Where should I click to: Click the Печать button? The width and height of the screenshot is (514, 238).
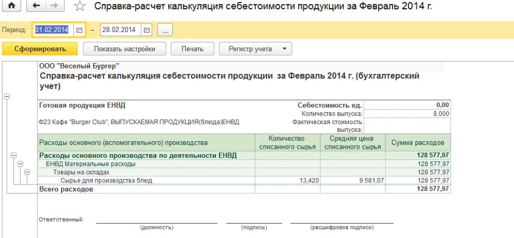pyautogui.click(x=192, y=49)
